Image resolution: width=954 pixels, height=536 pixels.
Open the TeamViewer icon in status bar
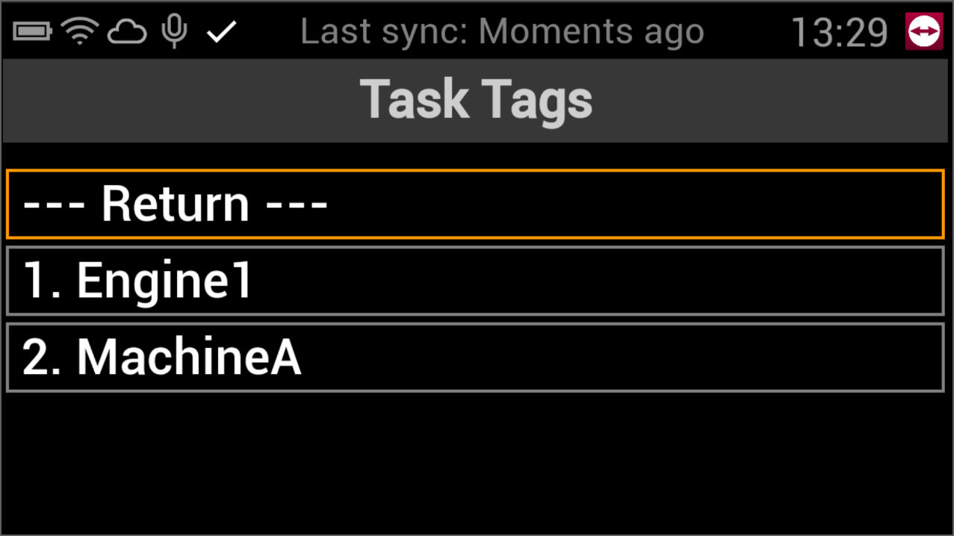point(924,32)
